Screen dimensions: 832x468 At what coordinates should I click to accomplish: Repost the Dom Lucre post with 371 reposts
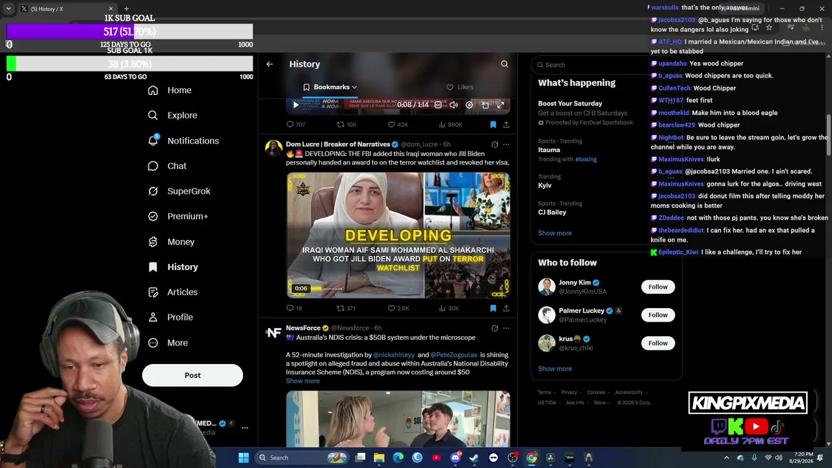[x=346, y=308]
